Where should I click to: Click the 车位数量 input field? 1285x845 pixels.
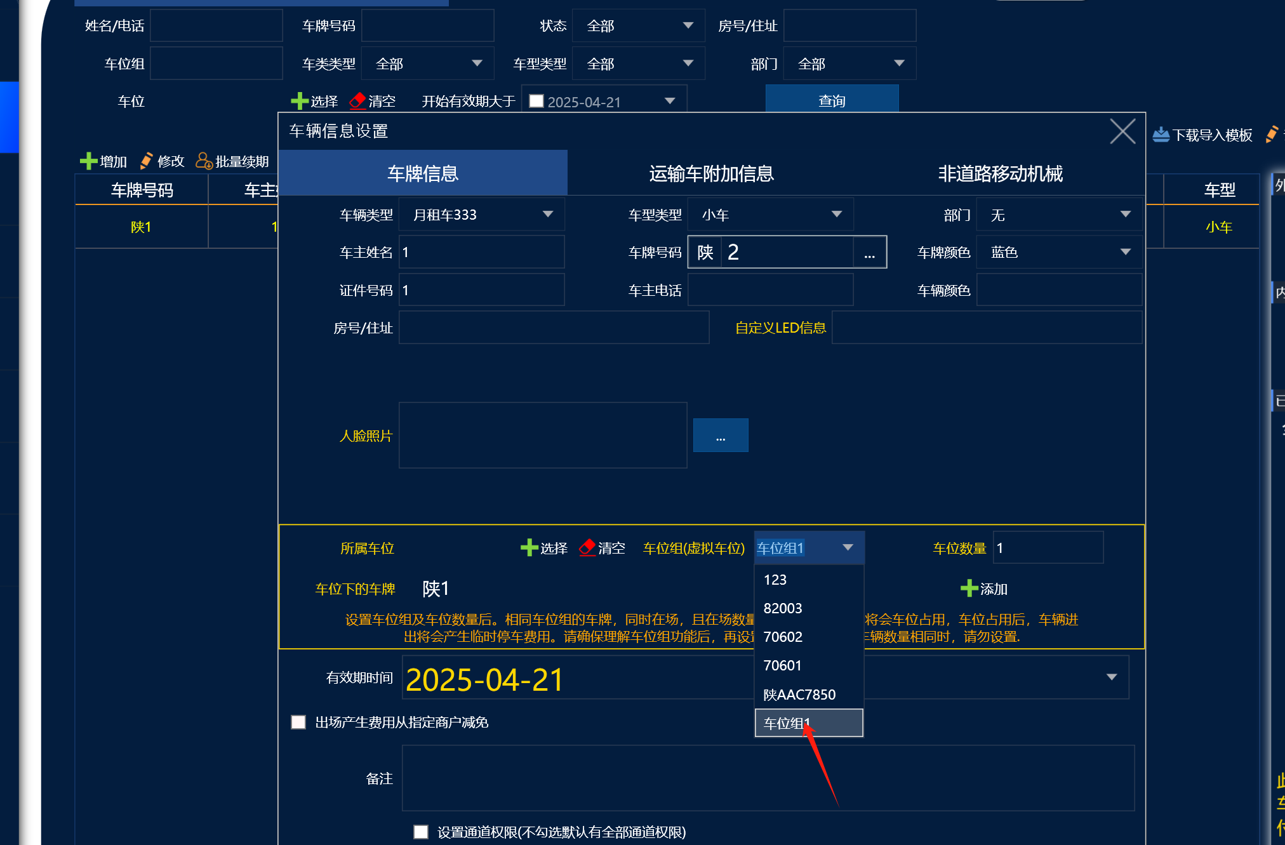click(x=1048, y=547)
